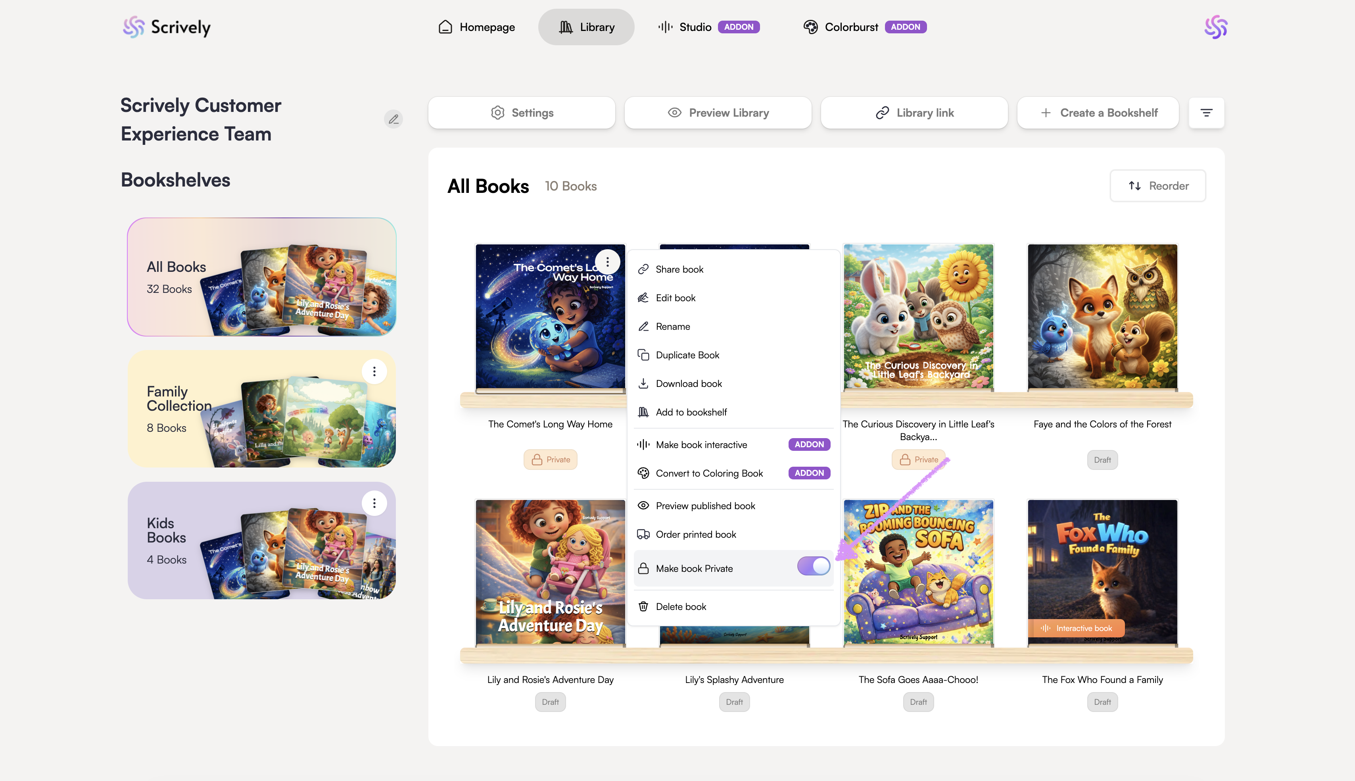Open The Fox Who Found a Family cover
The height and width of the screenshot is (781, 1355).
1102,572
